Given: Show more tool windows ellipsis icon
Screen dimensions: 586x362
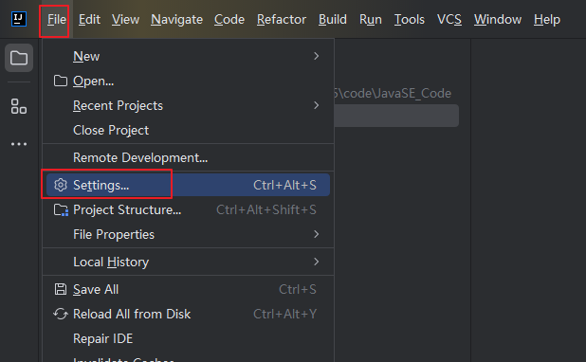Looking at the screenshot, I should (19, 144).
